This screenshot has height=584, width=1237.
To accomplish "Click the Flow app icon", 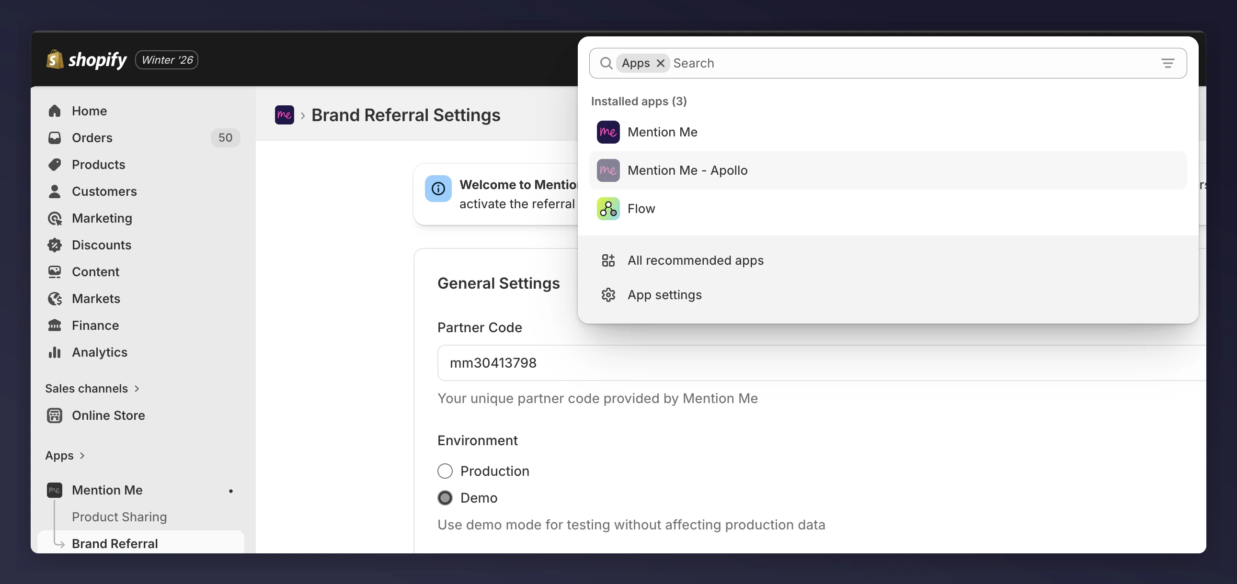I will 608,209.
